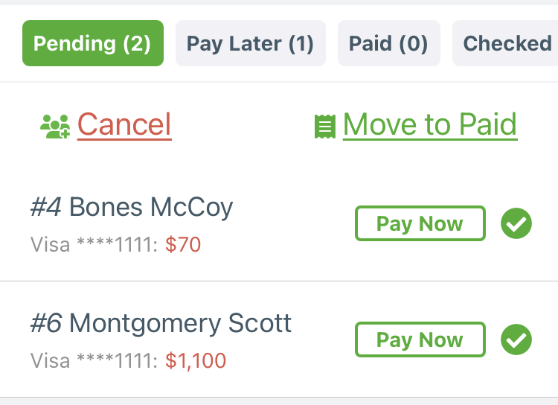Click the Move to Paid link
Screen dimensions: 558x405
point(430,124)
